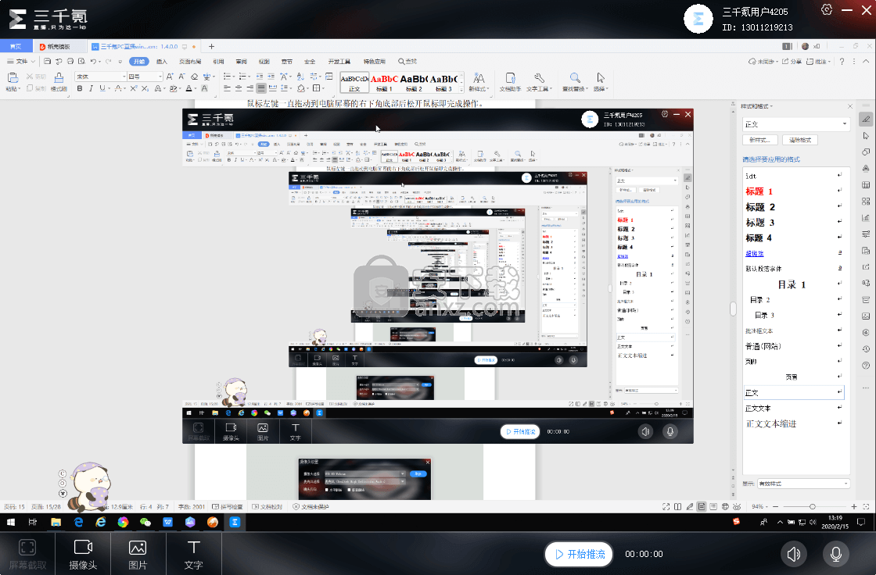Click the numbered list icon

coord(243,77)
